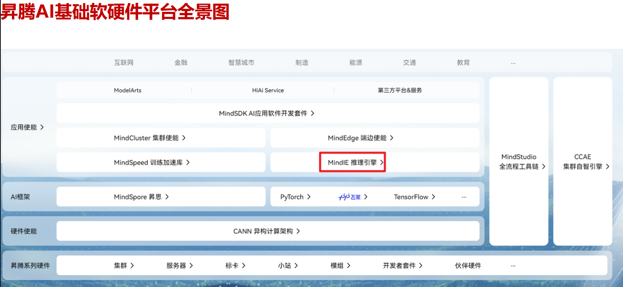
Task: Click the ModelArts label
Action: click(127, 90)
